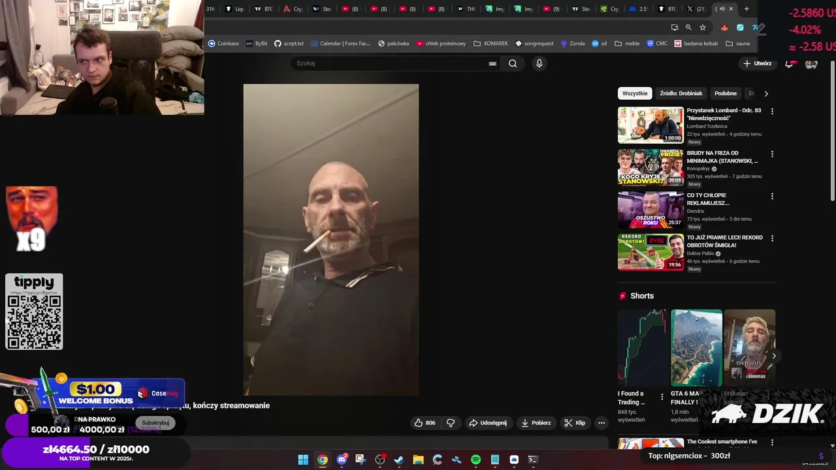Screen dimensions: 836x470
Task: Open the KOMAREK bookmarks folder
Action: (490, 44)
